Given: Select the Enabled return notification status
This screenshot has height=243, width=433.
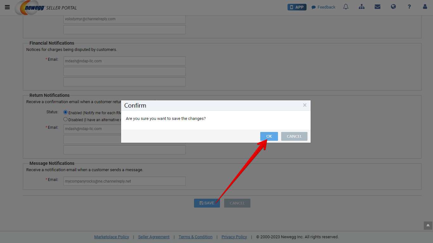Looking at the screenshot, I should tap(66, 112).
